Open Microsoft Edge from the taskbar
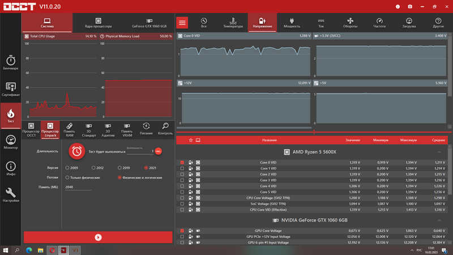 (29, 250)
